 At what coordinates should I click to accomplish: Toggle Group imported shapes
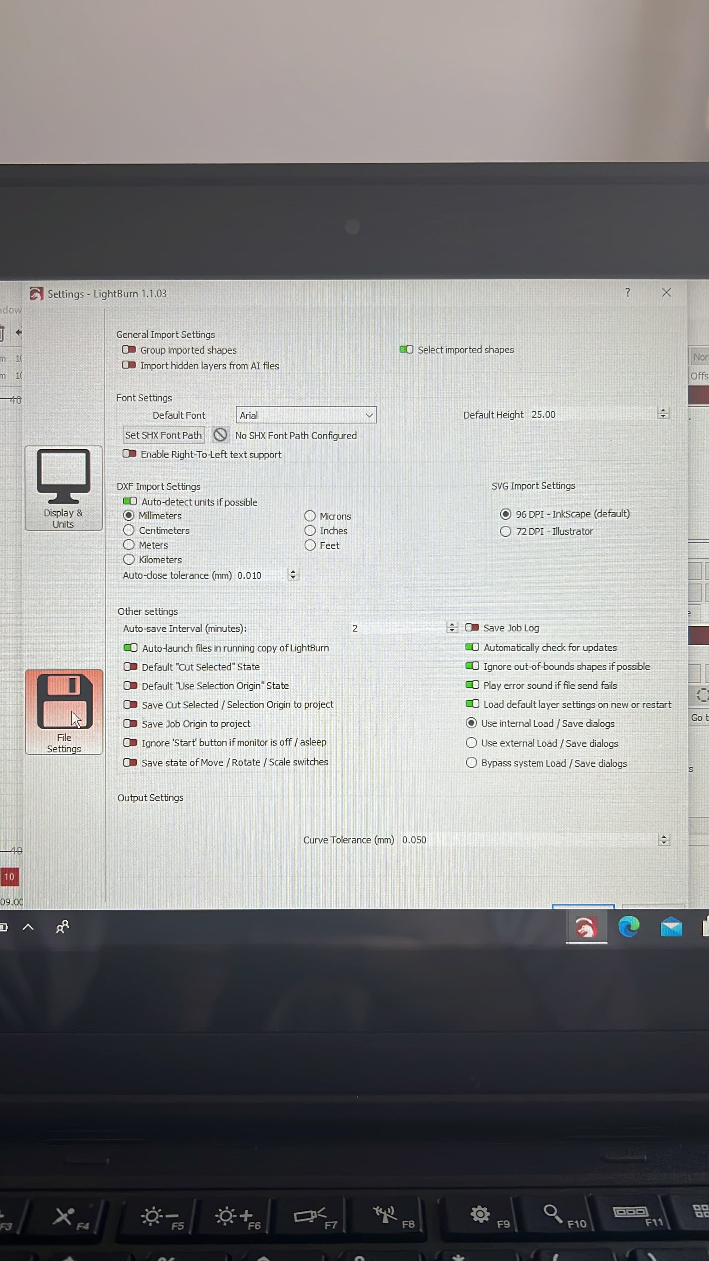click(129, 350)
